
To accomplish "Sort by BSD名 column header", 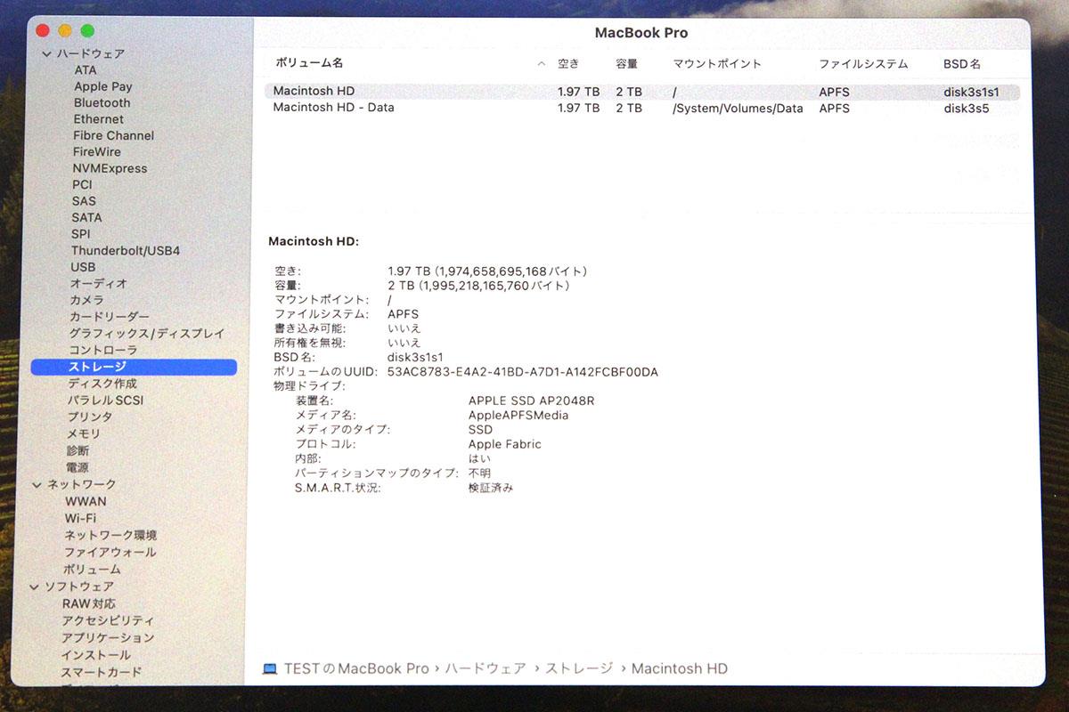I will (962, 64).
